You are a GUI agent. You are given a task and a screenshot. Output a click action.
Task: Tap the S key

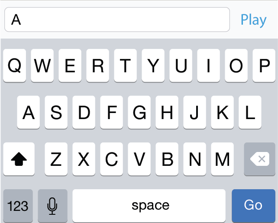[x=56, y=112]
